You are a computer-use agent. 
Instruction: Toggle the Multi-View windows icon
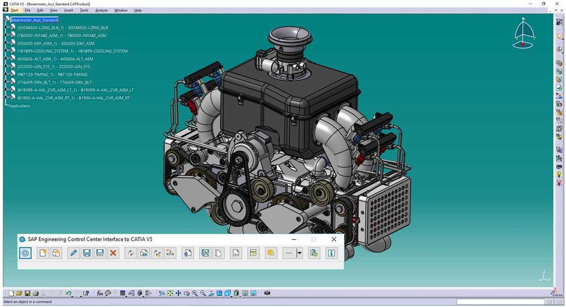(x=219, y=293)
